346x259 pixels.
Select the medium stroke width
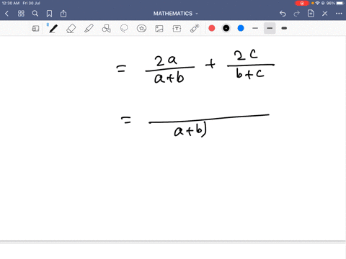(270, 28)
